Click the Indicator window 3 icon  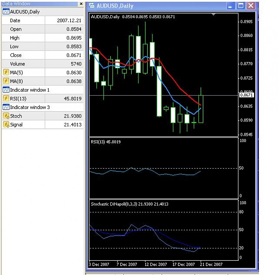tap(6, 107)
